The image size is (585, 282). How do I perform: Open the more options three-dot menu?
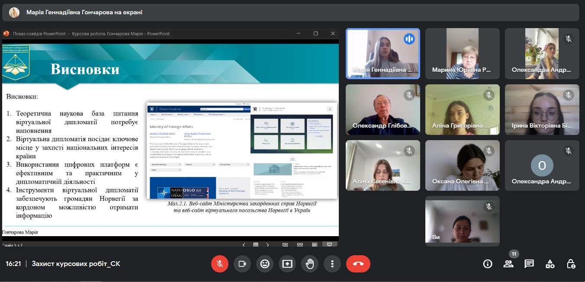pos(332,264)
